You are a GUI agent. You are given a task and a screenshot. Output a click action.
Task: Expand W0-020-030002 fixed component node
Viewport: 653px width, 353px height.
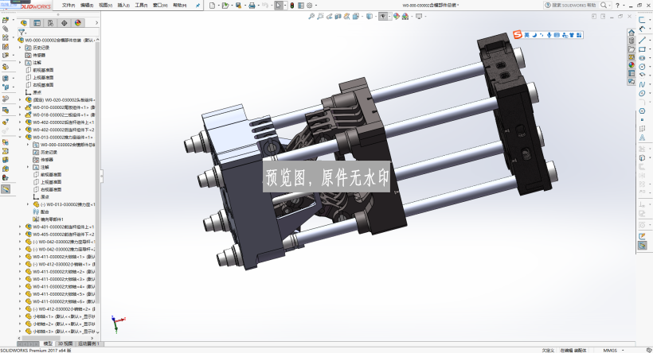click(20, 100)
